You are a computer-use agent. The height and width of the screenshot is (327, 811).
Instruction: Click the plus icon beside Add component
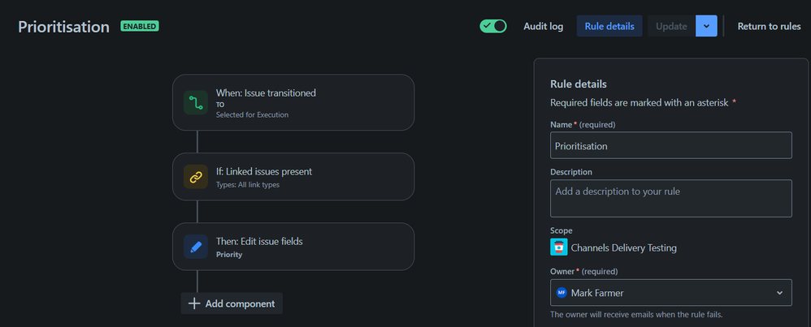[194, 303]
